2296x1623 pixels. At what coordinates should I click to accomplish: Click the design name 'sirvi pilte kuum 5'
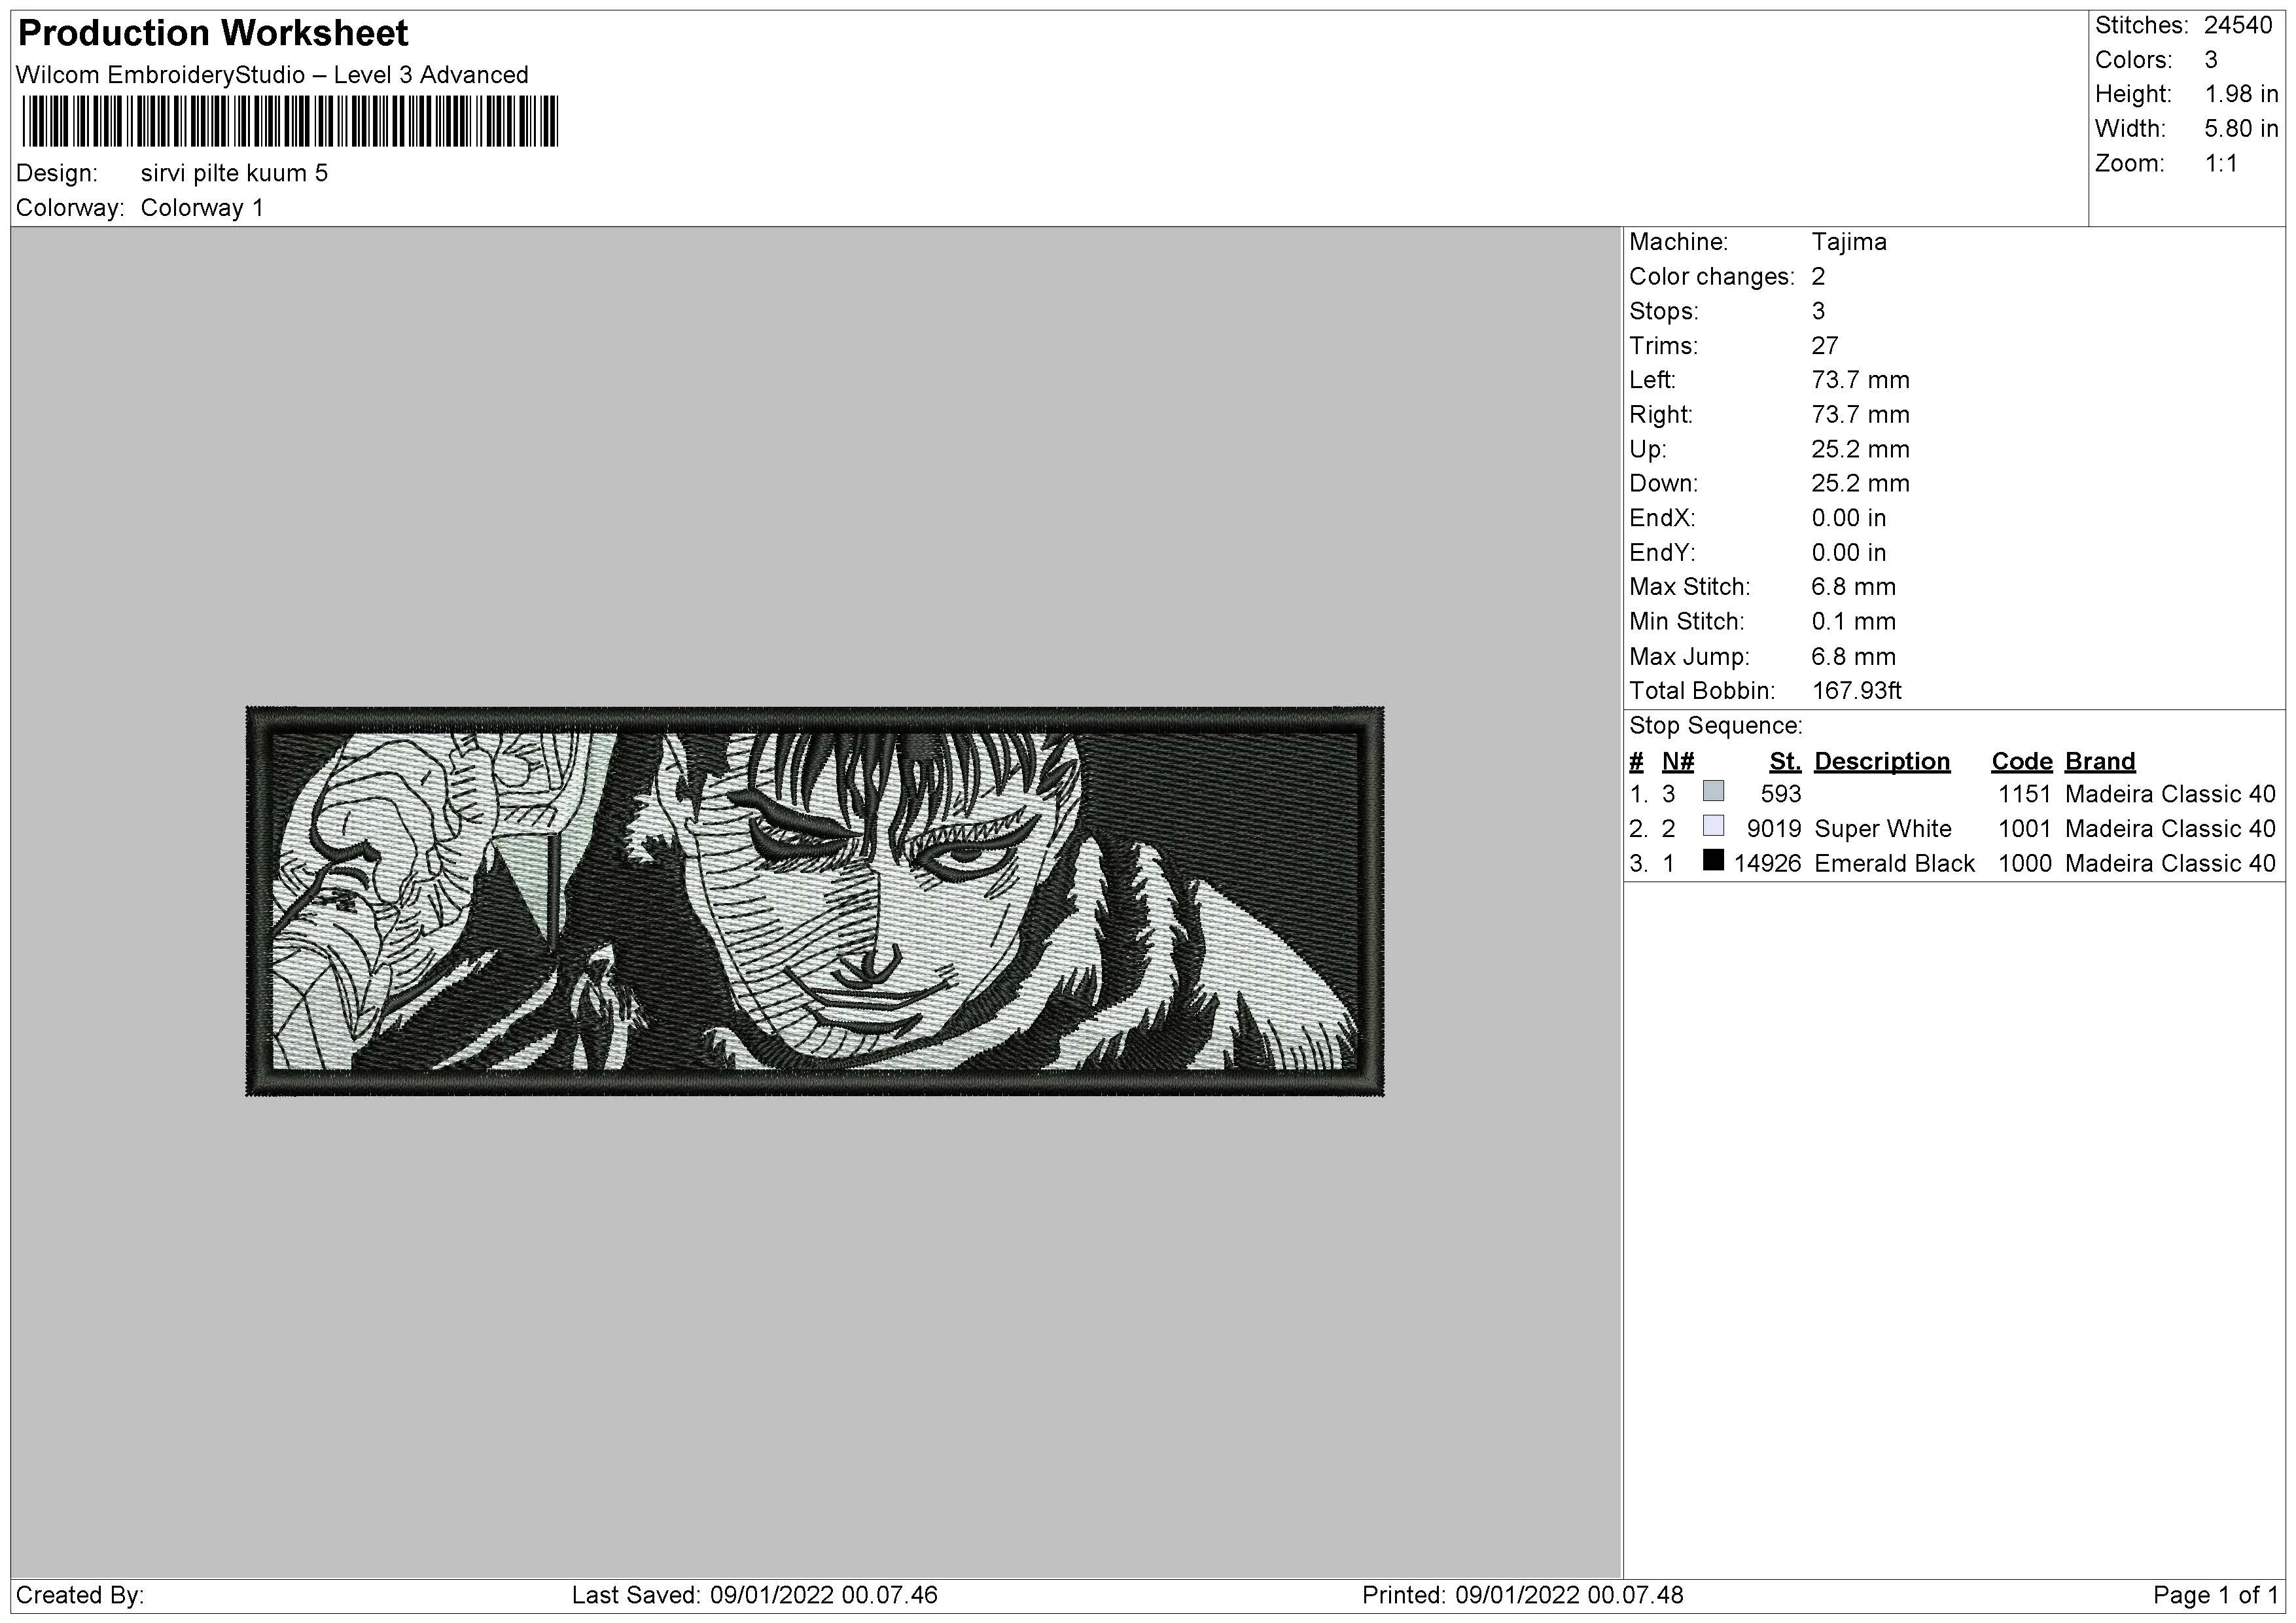234,173
